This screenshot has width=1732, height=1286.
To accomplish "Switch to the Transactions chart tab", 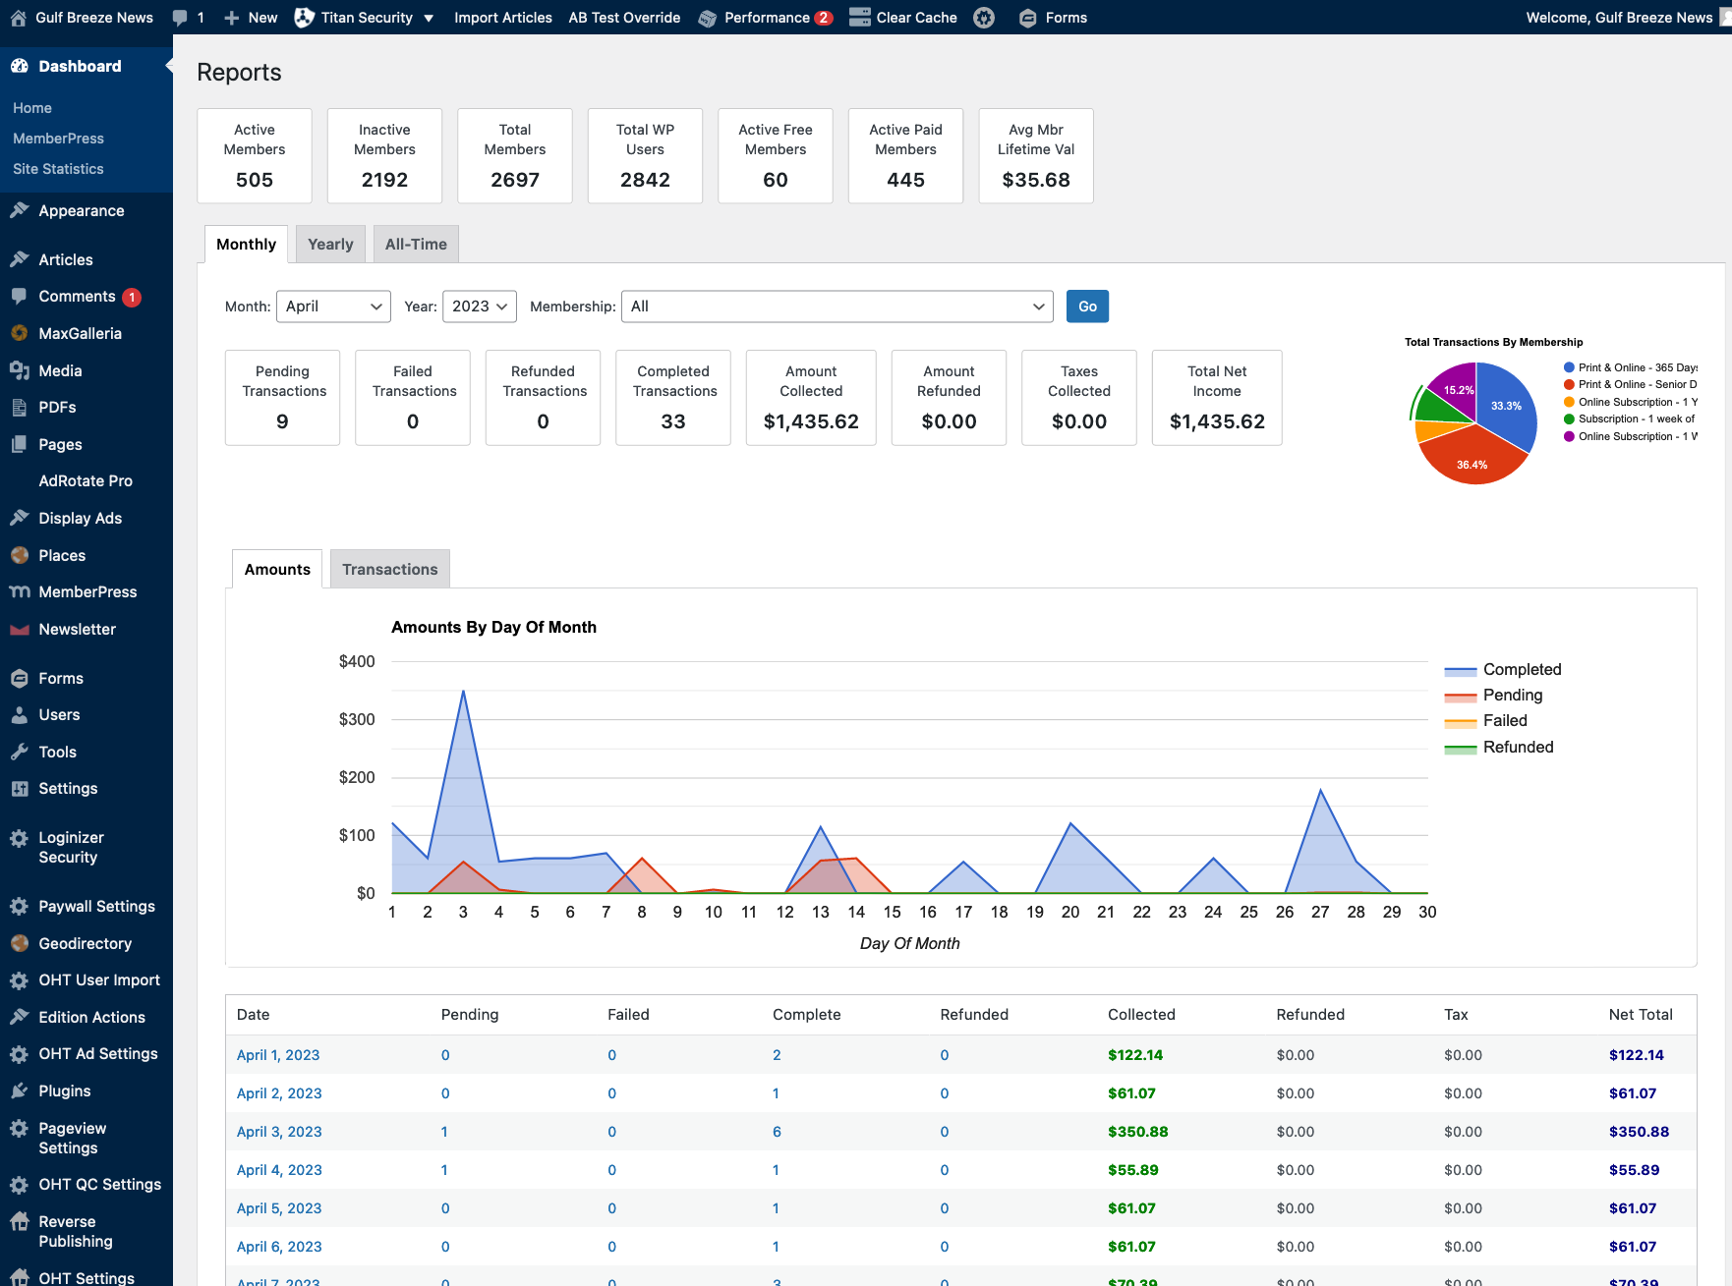I will tap(389, 570).
